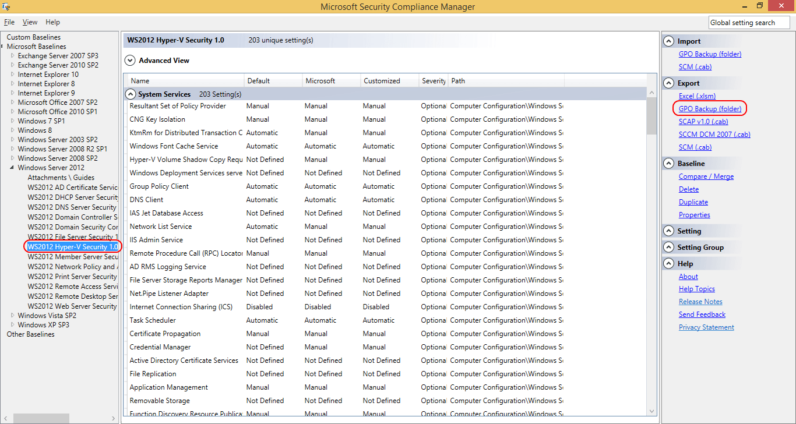The width and height of the screenshot is (796, 424).
Task: Sort by the Customized column header
Action: [390, 81]
